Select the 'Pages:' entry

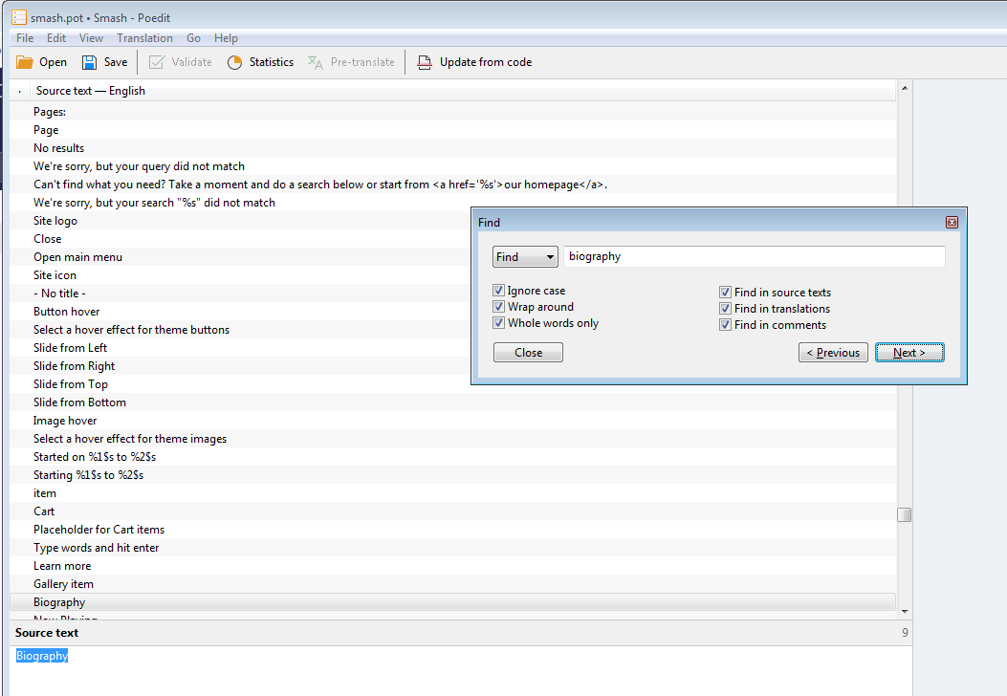(x=452, y=112)
